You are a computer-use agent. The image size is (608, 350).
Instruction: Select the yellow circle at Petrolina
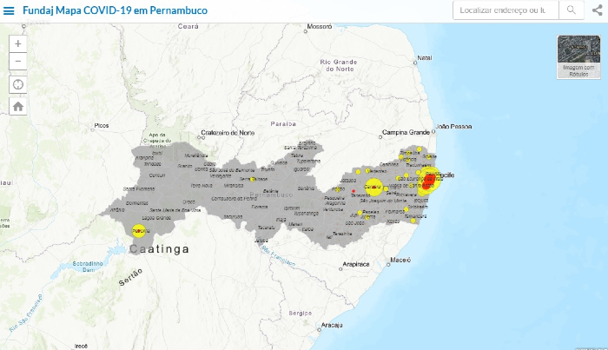(x=139, y=231)
